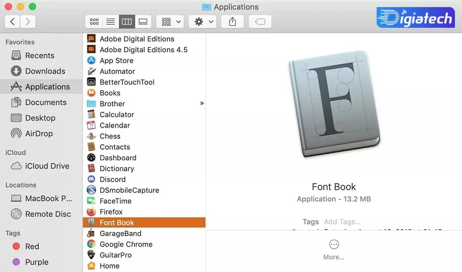Switch Finder to column view
The width and height of the screenshot is (462, 272).
click(127, 21)
